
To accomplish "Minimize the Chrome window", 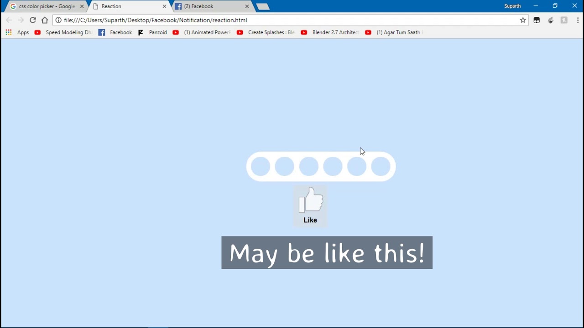I will pos(536,6).
